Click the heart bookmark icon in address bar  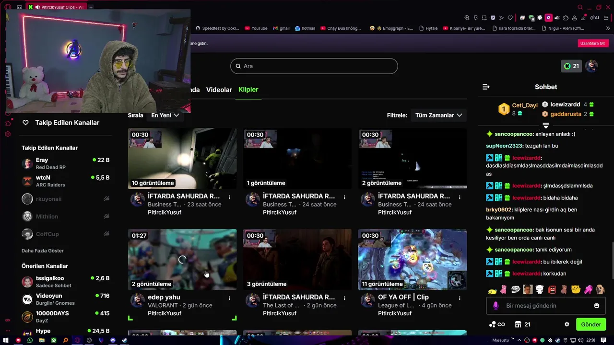click(x=510, y=18)
